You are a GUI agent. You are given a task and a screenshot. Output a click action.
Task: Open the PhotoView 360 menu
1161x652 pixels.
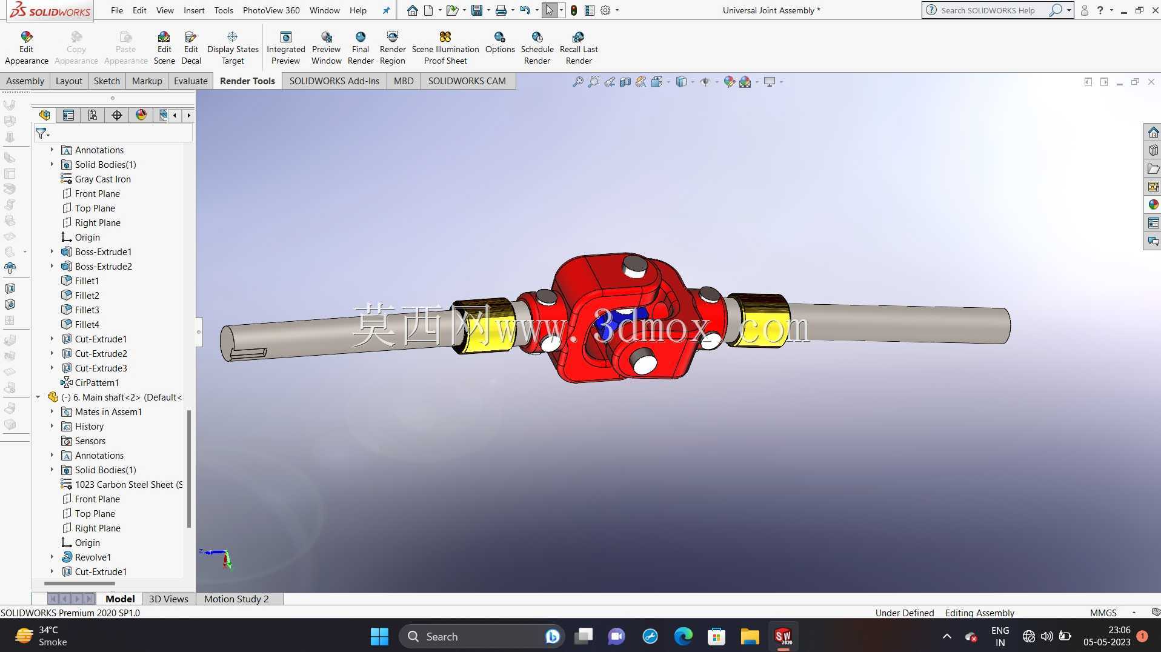(271, 10)
